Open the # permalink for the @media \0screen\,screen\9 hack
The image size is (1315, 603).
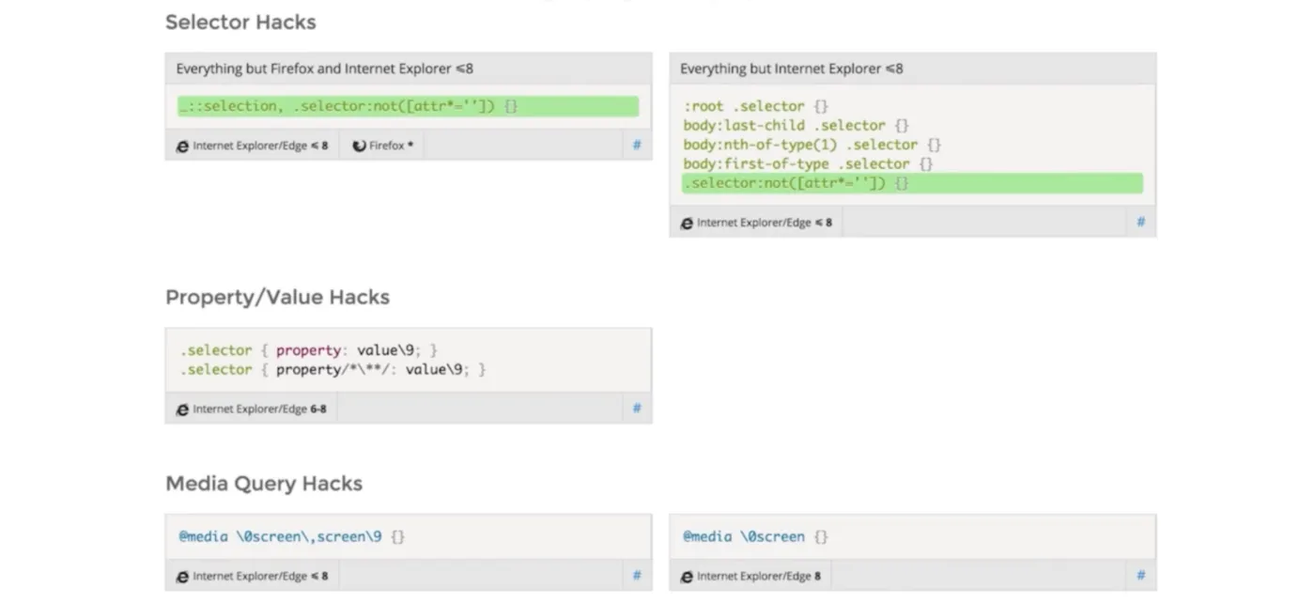pyautogui.click(x=637, y=576)
